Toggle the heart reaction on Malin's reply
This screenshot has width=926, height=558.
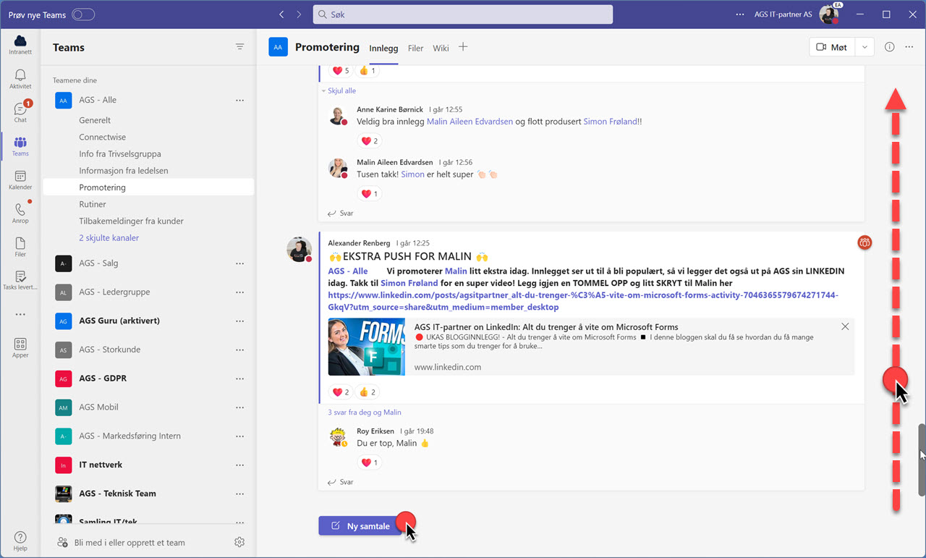[x=370, y=193]
